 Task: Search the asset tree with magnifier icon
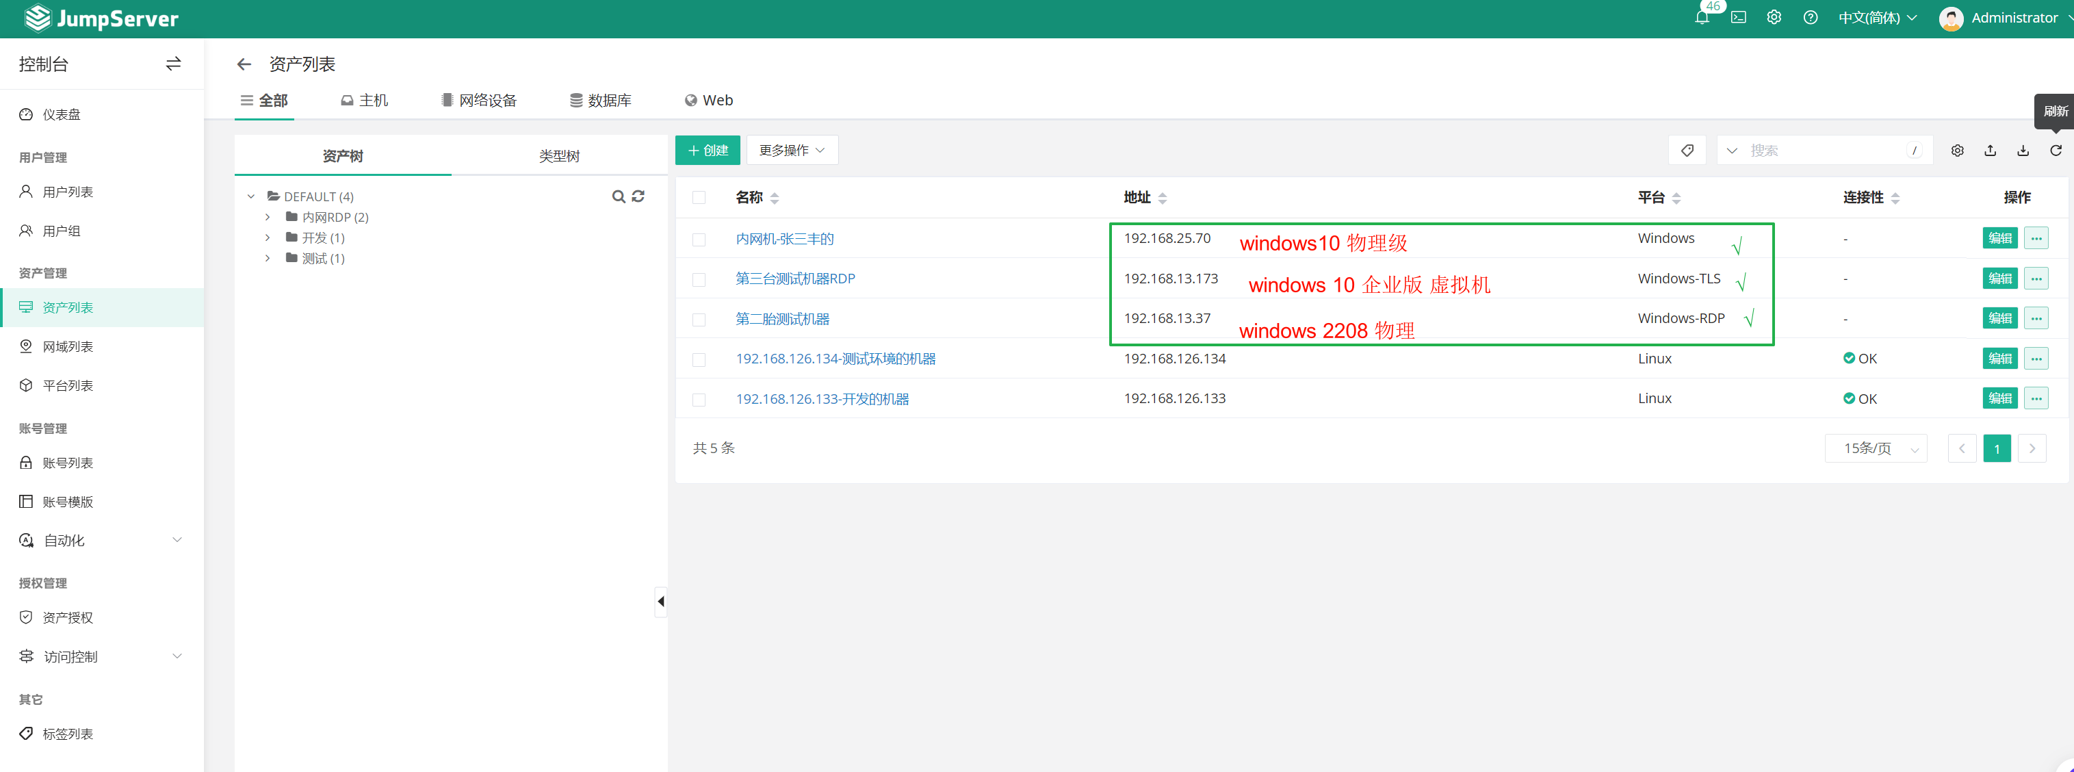coord(617,196)
